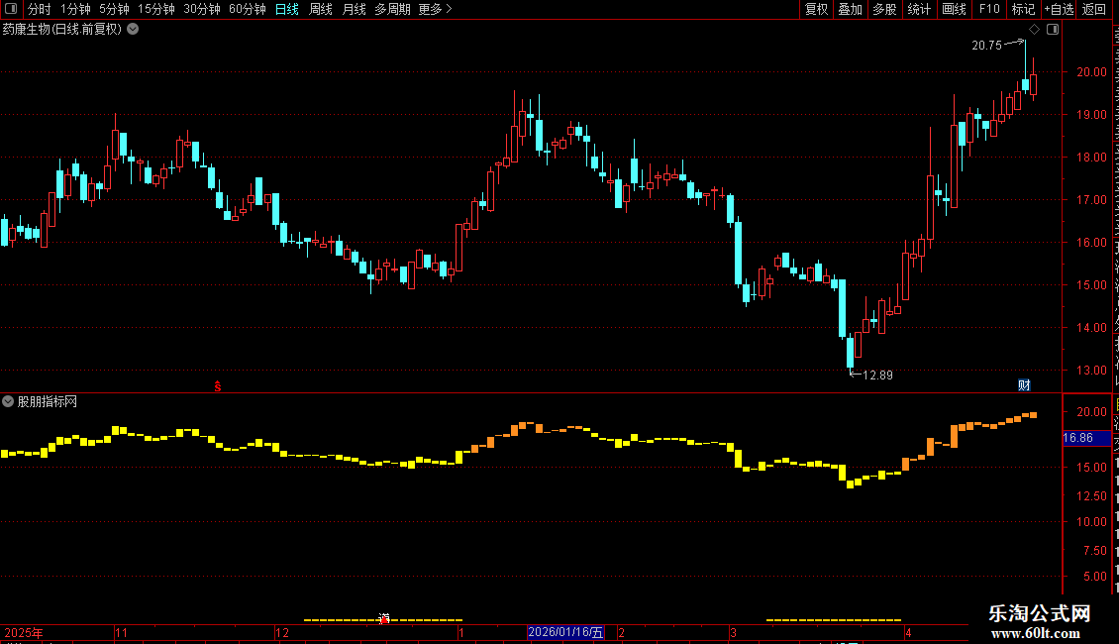Click the 标记 mark button

point(1023,9)
